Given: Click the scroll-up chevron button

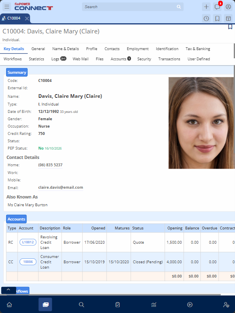Looking at the screenshot, I should click(x=9, y=290).
